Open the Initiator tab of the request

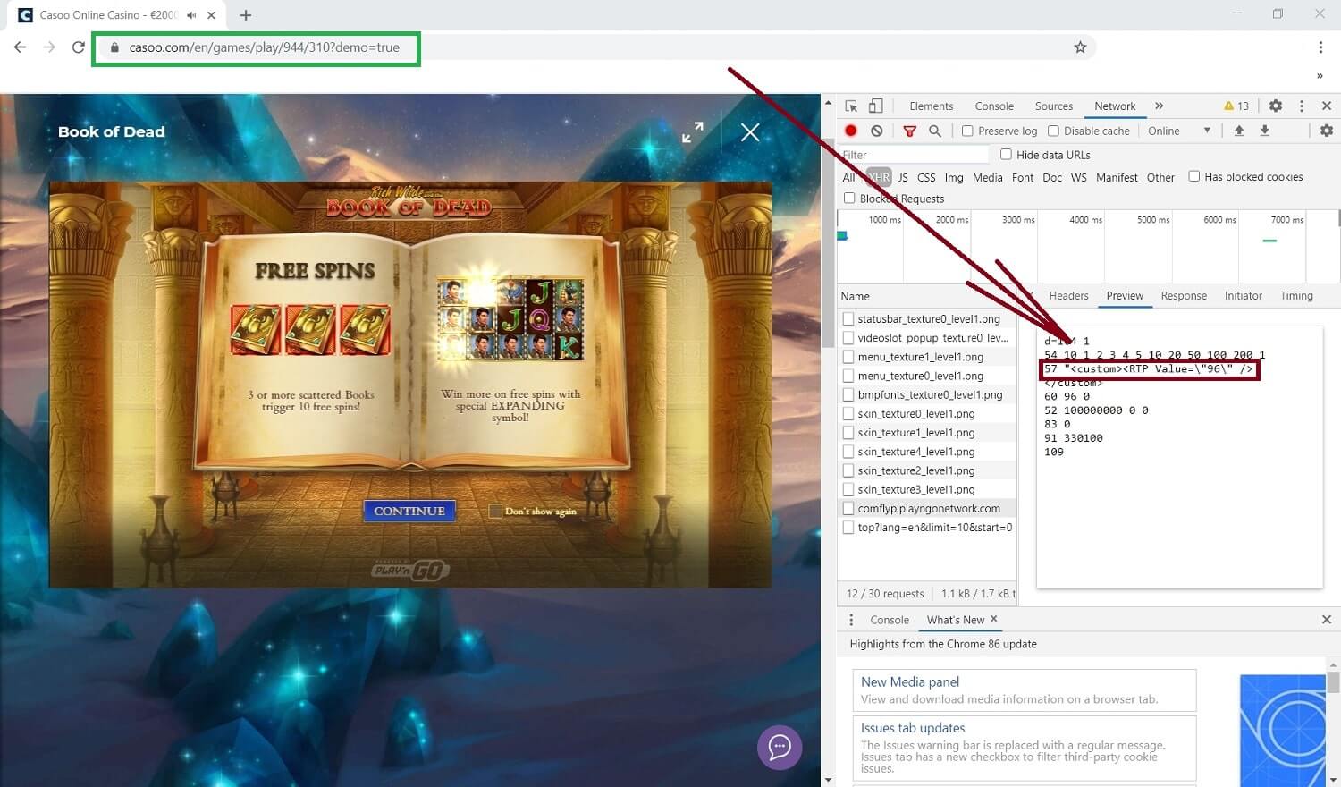1244,296
